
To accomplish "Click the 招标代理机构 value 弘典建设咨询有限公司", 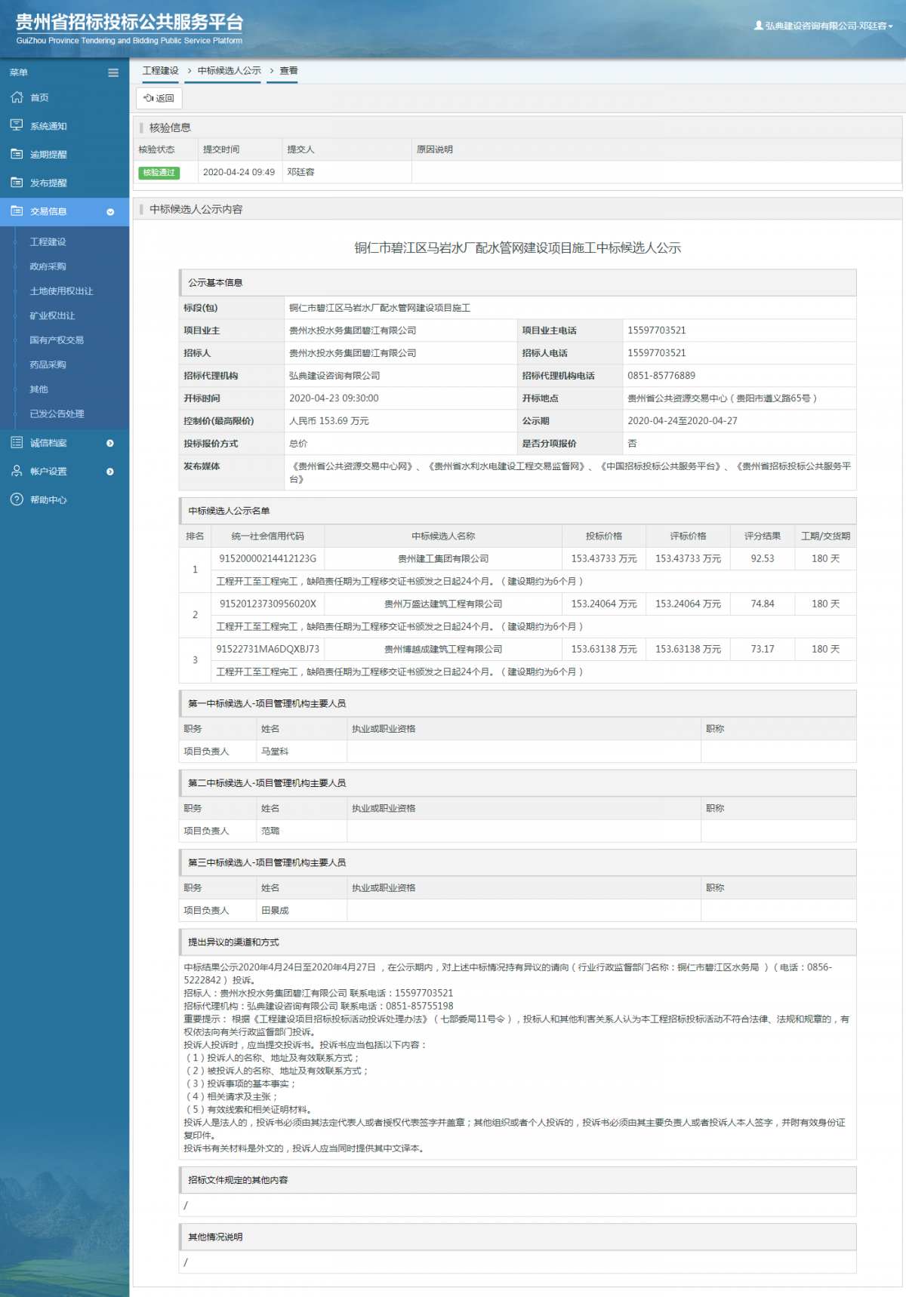I will [334, 376].
